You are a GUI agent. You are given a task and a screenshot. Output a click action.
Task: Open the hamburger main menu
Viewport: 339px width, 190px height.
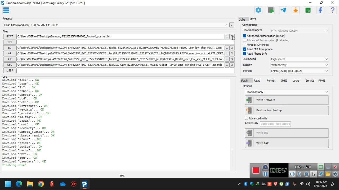[6, 10]
